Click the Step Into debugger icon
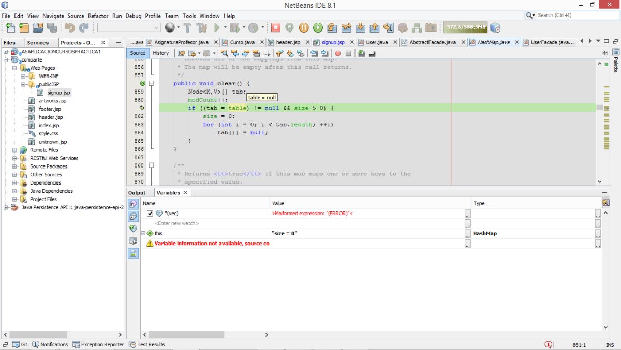The height and width of the screenshot is (350, 621). click(x=361, y=27)
